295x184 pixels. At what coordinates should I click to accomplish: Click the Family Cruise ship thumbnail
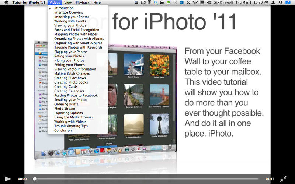click(134, 64)
